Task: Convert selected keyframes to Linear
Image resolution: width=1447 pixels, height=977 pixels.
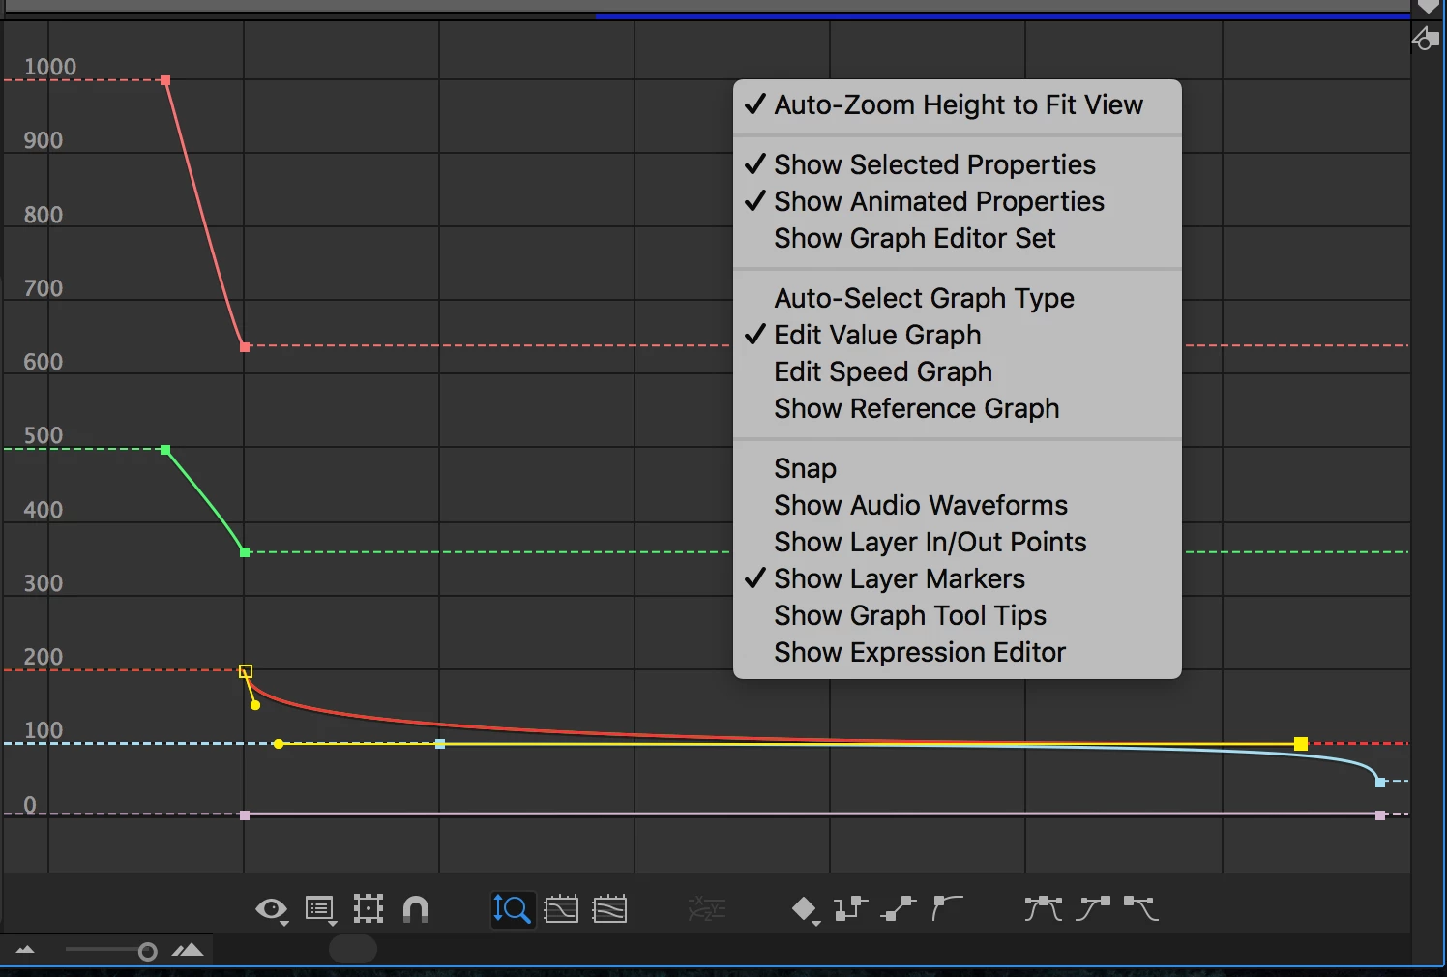Action: (x=899, y=908)
